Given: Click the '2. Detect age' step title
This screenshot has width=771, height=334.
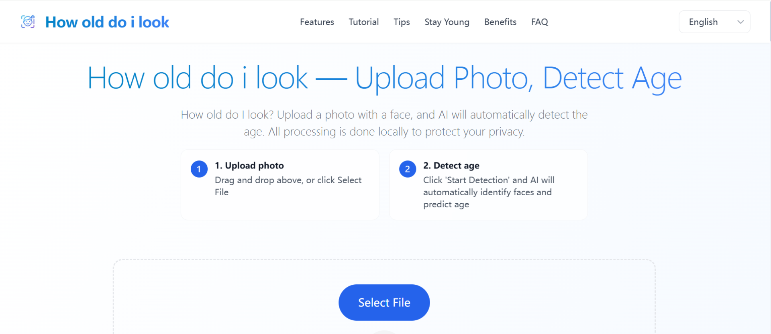Looking at the screenshot, I should point(451,166).
